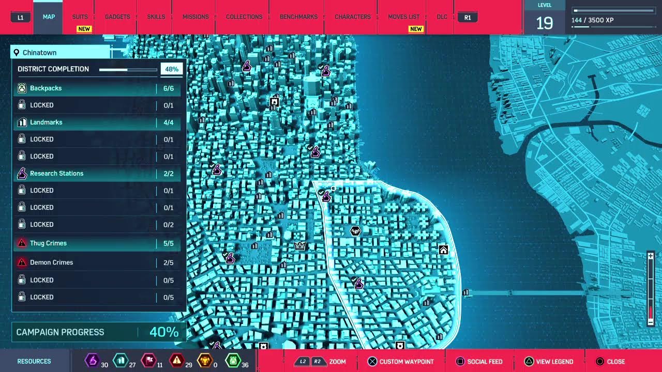662x372 pixels.
Task: Click the L2 zoom prompt icon
Action: 303,362
